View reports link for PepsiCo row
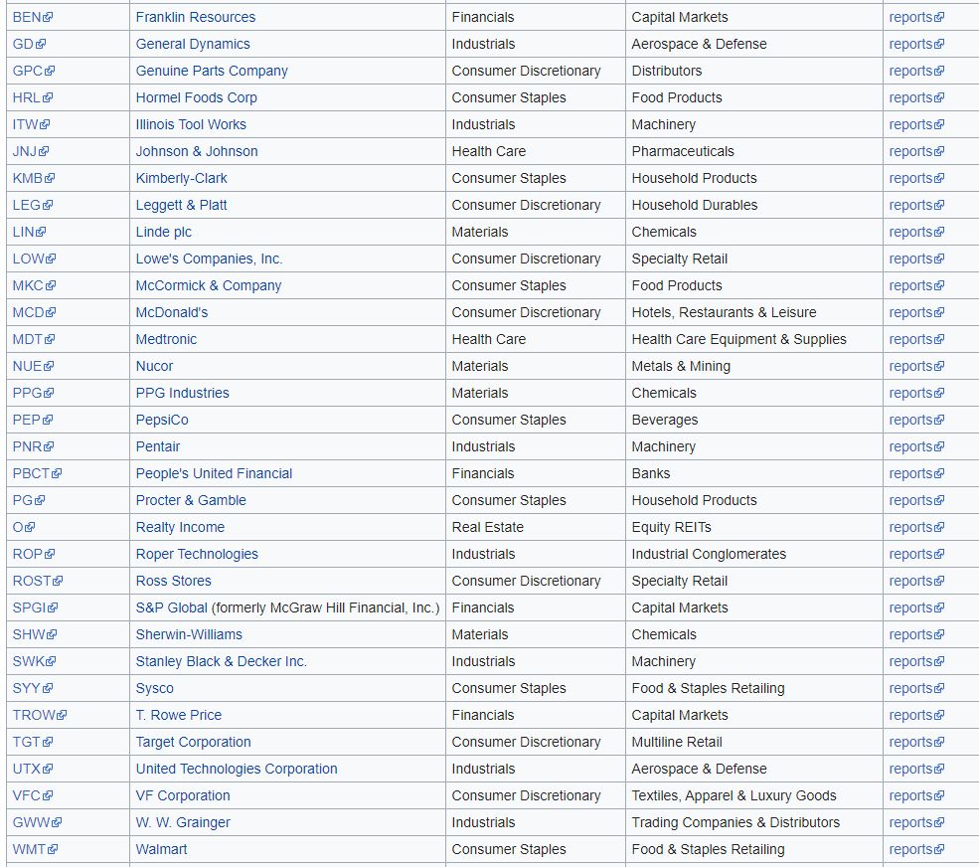Image resolution: width=979 pixels, height=867 pixels. coord(910,420)
